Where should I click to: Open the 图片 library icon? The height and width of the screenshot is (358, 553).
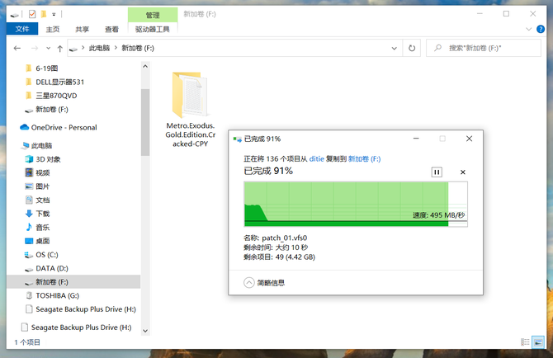click(29, 186)
